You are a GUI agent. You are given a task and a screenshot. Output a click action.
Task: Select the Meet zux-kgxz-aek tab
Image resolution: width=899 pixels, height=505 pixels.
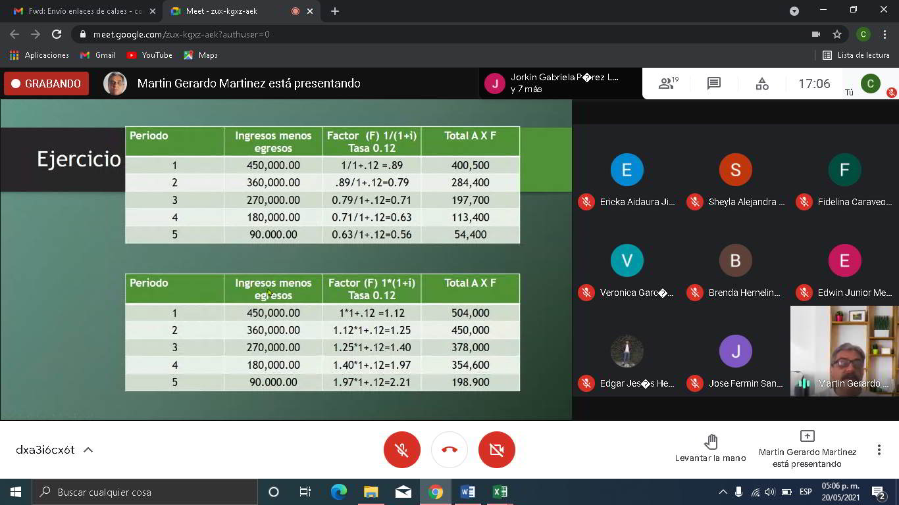coord(224,11)
